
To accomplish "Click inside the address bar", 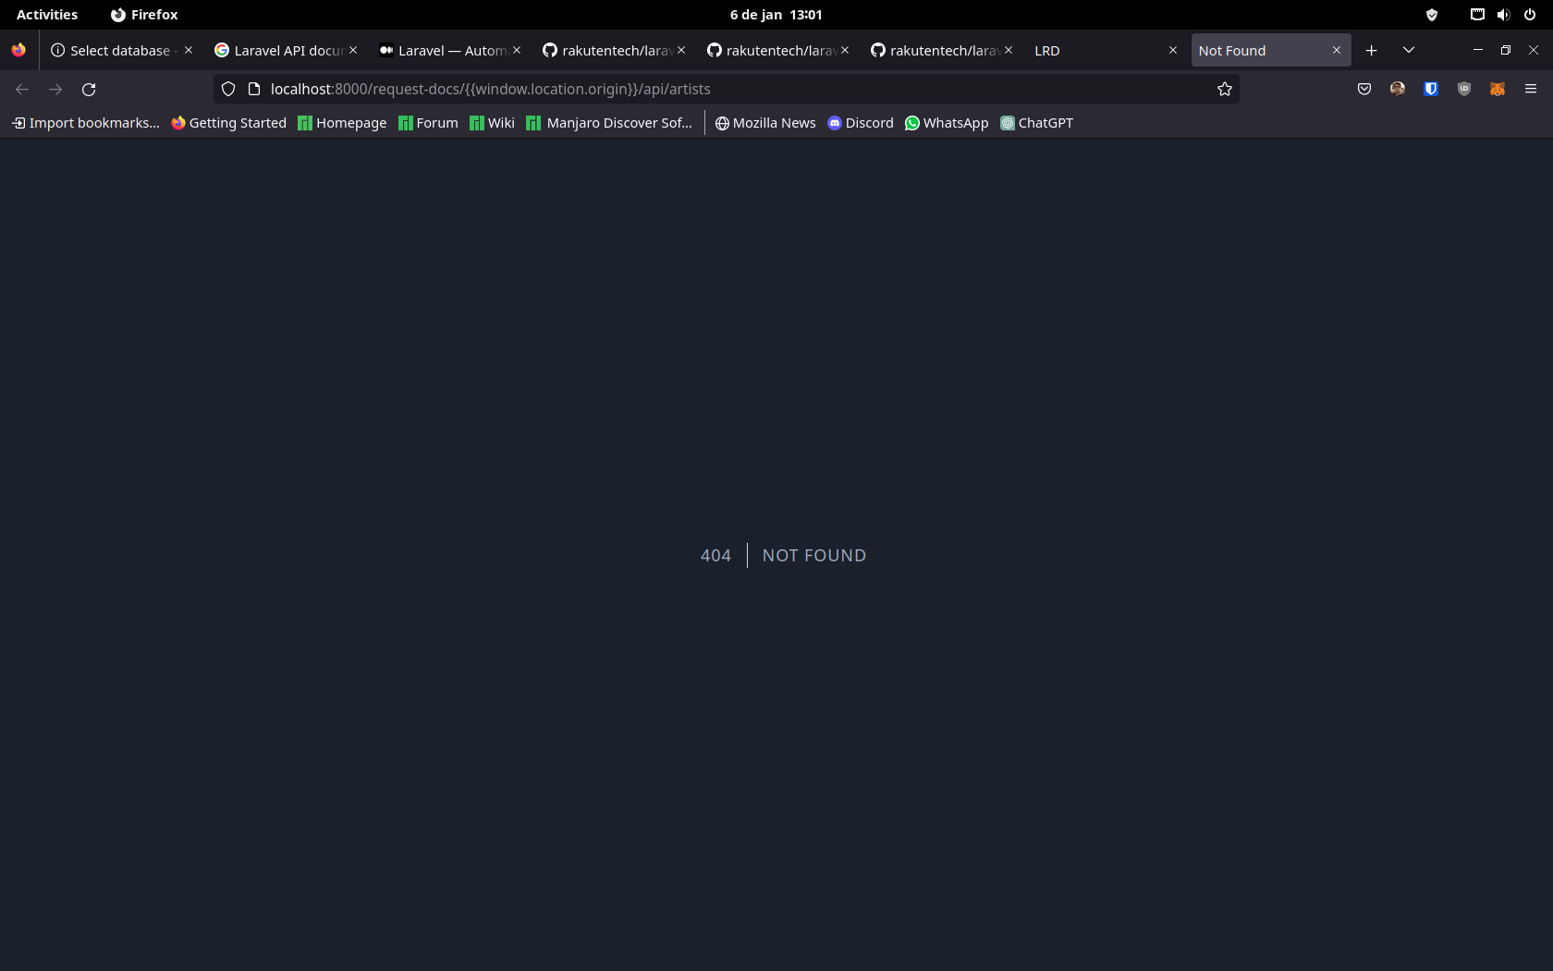I will point(647,89).
